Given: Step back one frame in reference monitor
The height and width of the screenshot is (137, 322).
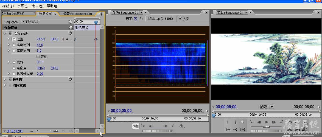Looking at the screenshot, I should (x=150, y=126).
